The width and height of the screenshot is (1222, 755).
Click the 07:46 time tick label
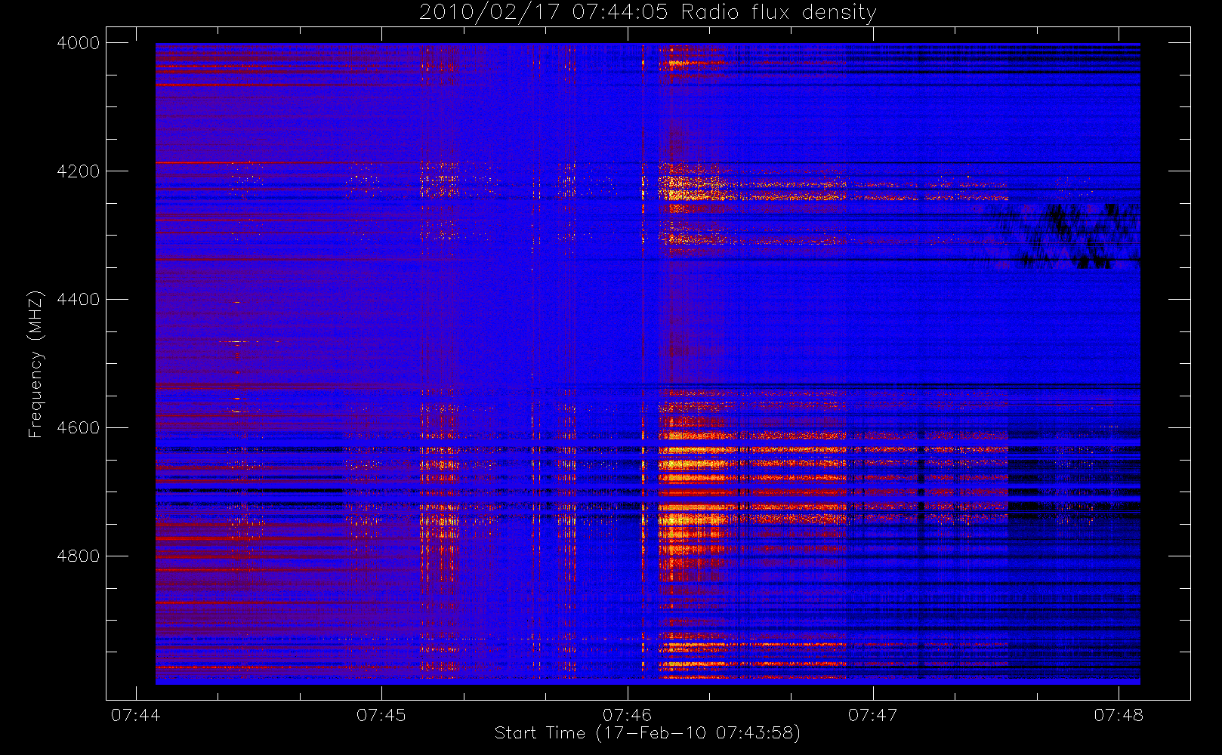click(627, 715)
